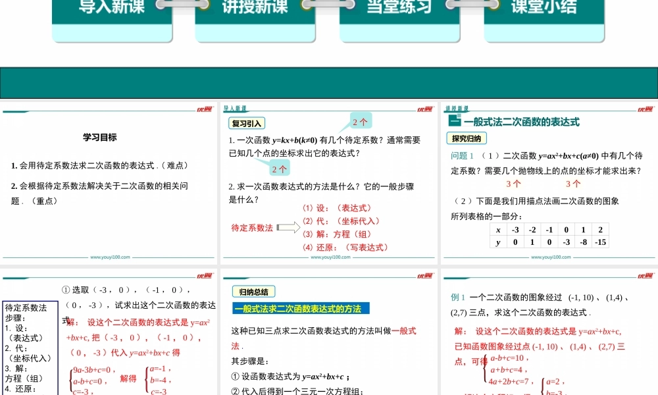The width and height of the screenshot is (658, 395).
Task: Click the 复习引入 badge label
Action: click(246, 122)
